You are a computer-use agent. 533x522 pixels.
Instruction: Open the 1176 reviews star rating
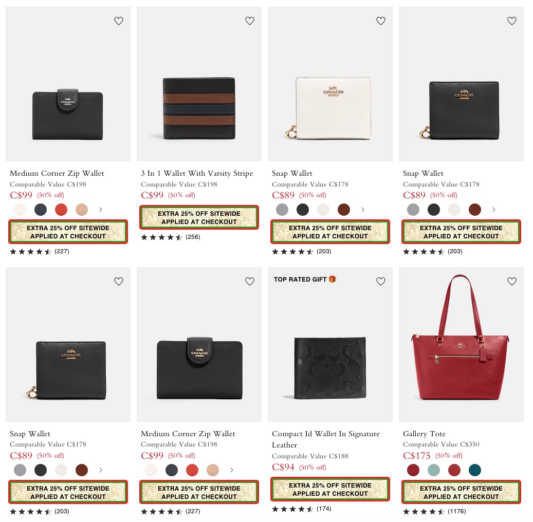(434, 512)
